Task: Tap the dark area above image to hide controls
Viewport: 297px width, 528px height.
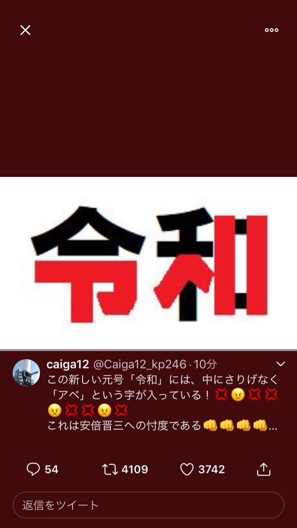Action: click(148, 107)
